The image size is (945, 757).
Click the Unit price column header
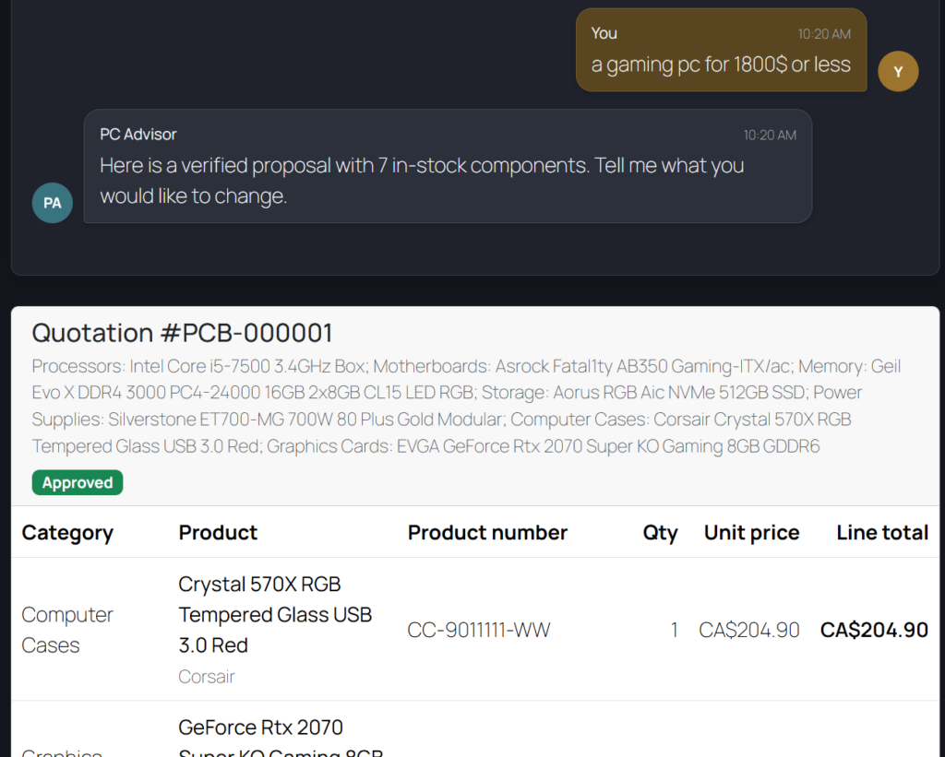coord(751,532)
